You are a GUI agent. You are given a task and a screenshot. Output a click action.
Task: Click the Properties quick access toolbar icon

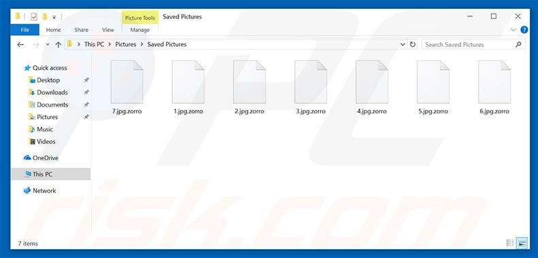click(x=34, y=16)
